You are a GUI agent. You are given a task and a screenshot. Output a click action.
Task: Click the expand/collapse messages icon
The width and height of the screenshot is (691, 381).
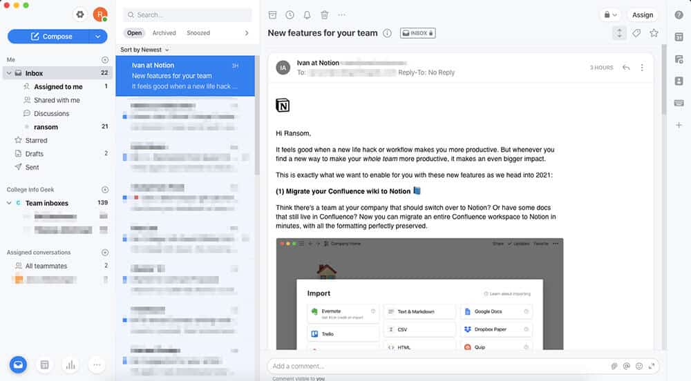pos(619,33)
